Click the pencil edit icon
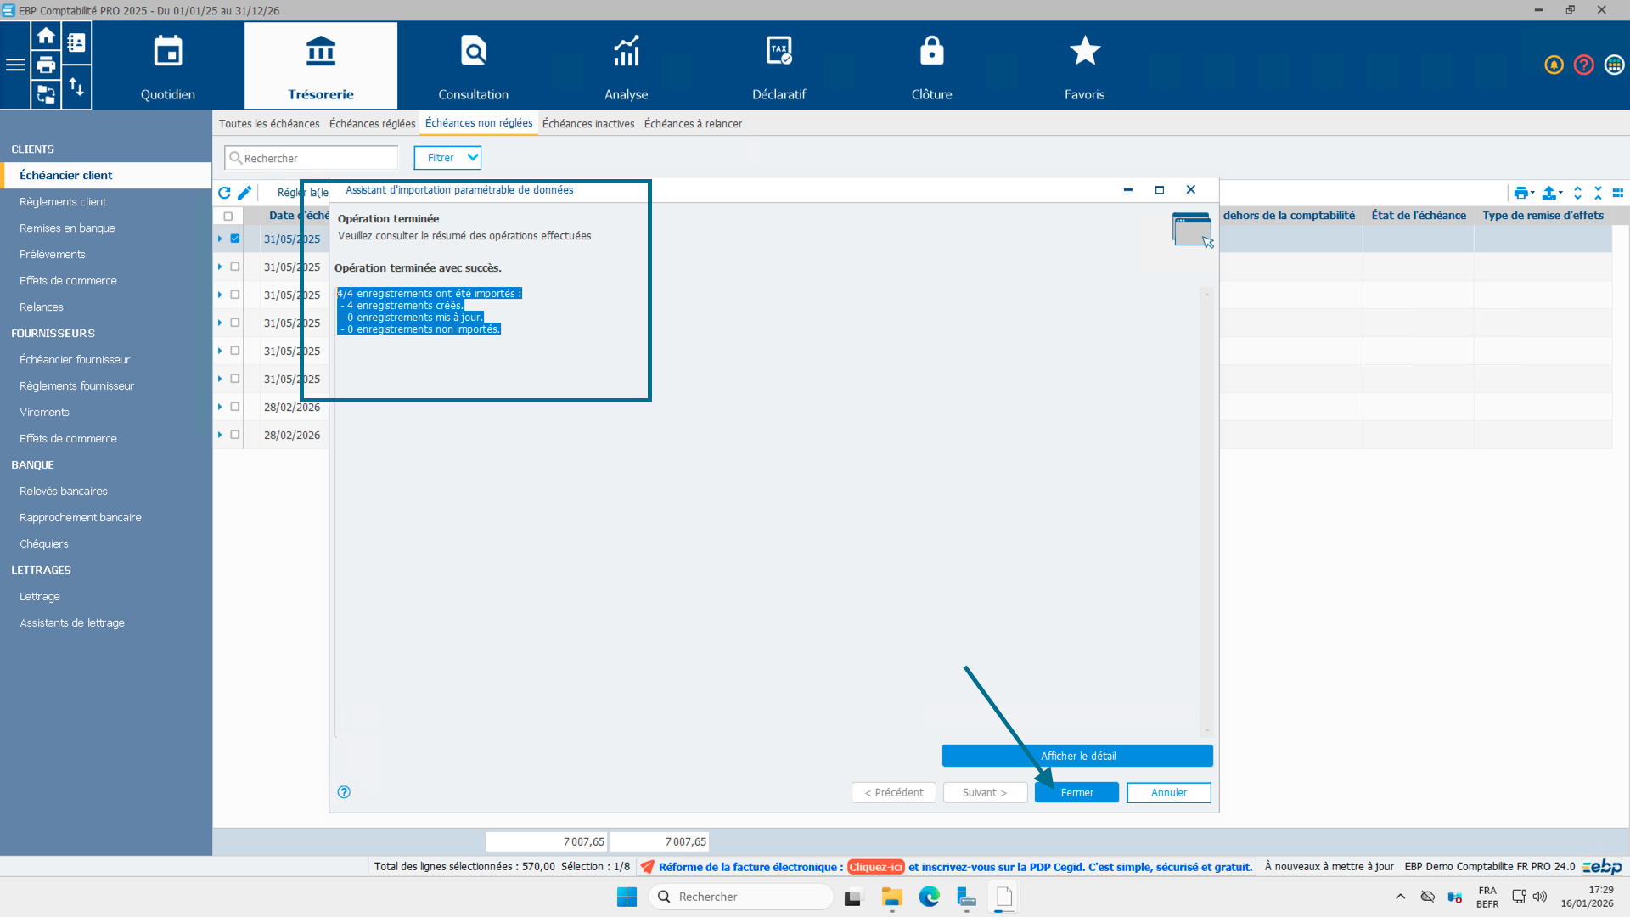1630x917 pixels. (244, 193)
